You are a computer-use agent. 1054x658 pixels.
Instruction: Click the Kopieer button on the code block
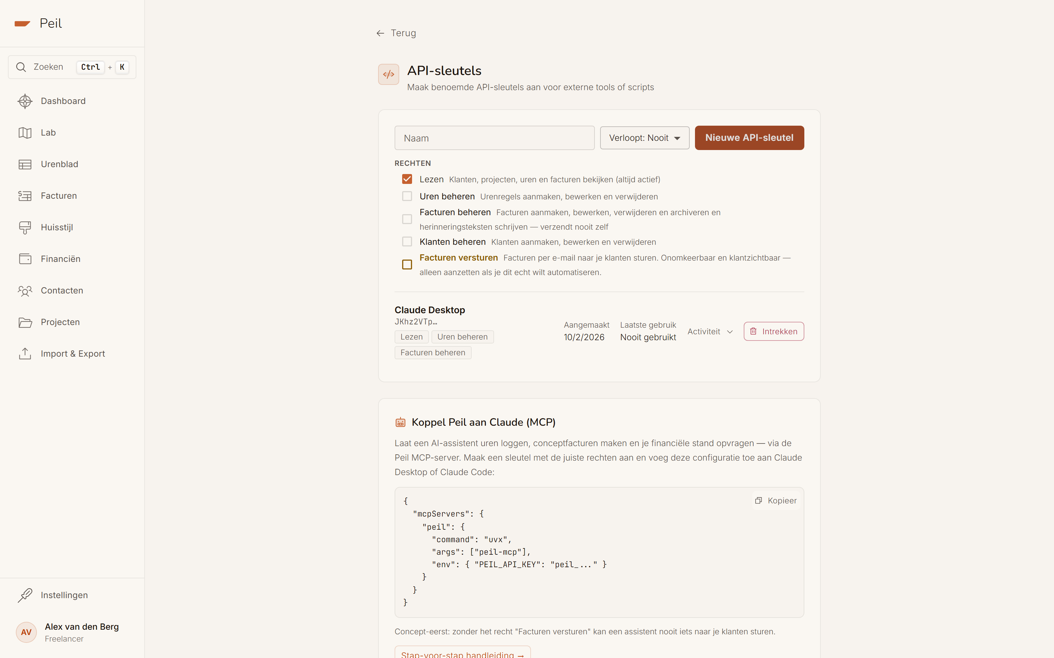pyautogui.click(x=776, y=500)
